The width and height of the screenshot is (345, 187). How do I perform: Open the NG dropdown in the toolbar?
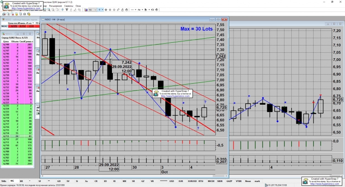[92, 9]
